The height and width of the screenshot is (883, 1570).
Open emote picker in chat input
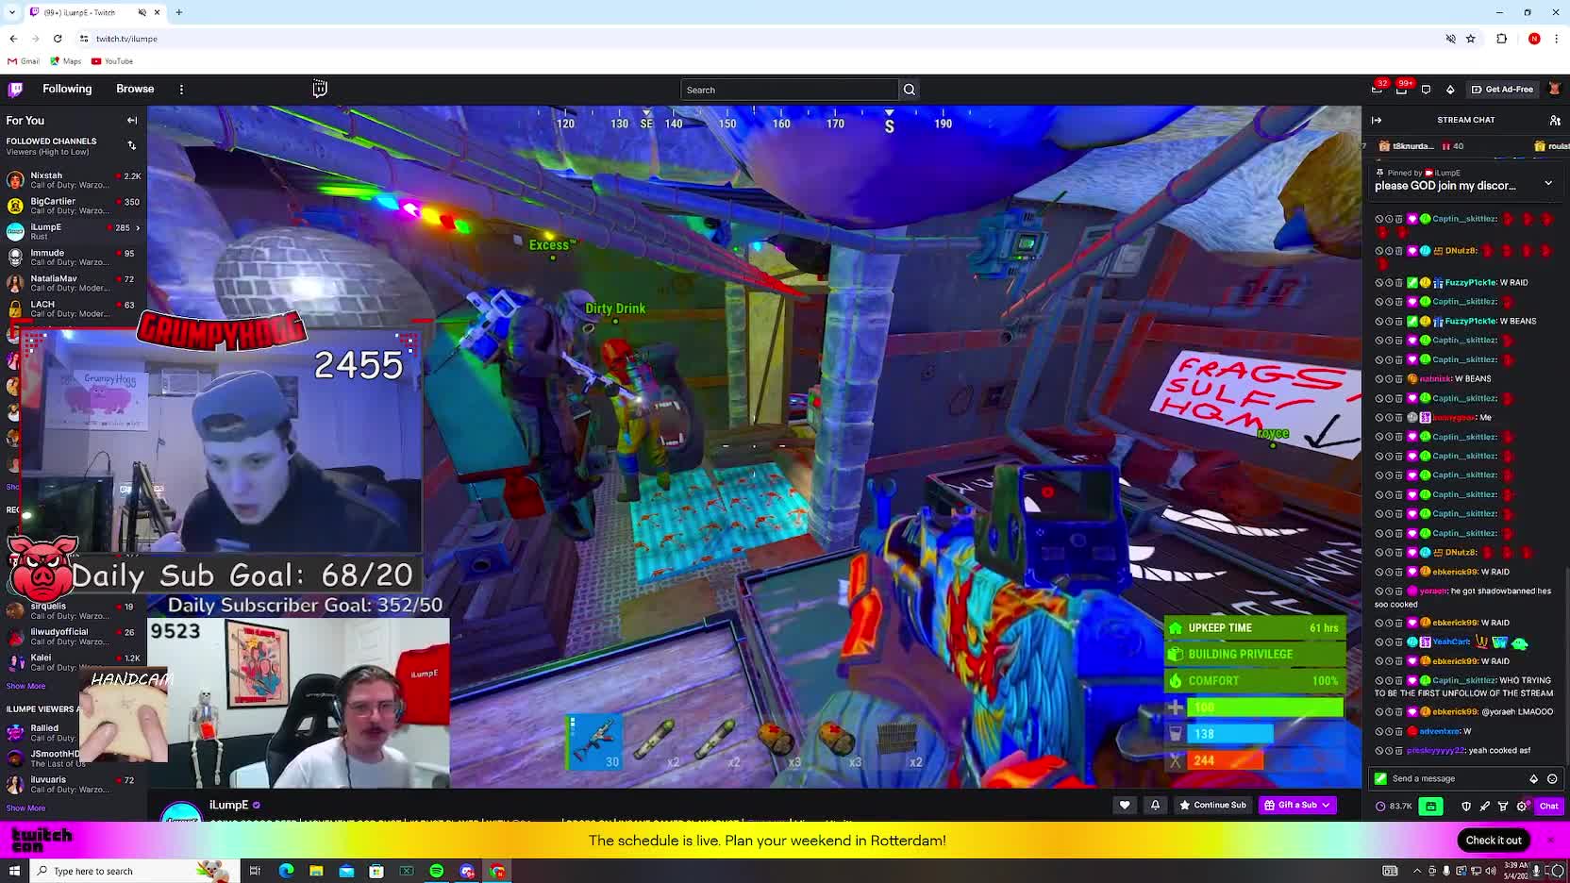pos(1552,778)
